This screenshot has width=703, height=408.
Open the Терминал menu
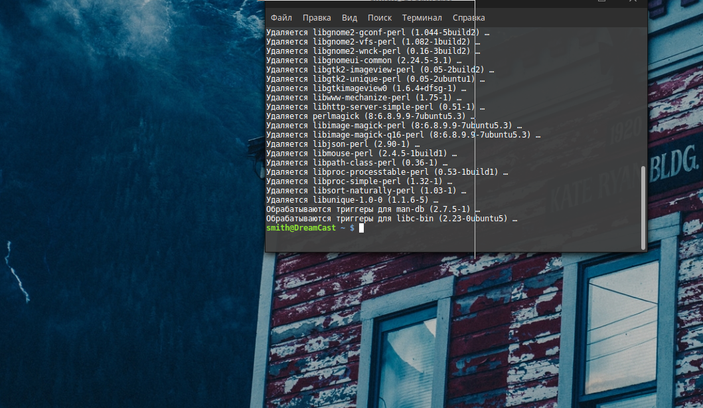(422, 18)
